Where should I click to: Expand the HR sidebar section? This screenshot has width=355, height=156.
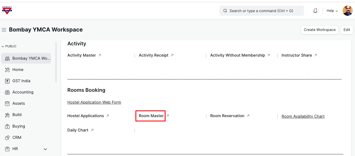(45, 149)
